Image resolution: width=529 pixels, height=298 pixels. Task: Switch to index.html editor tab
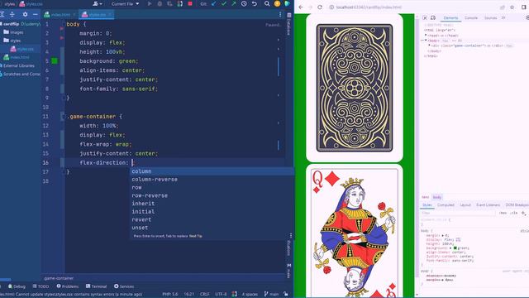point(60,15)
